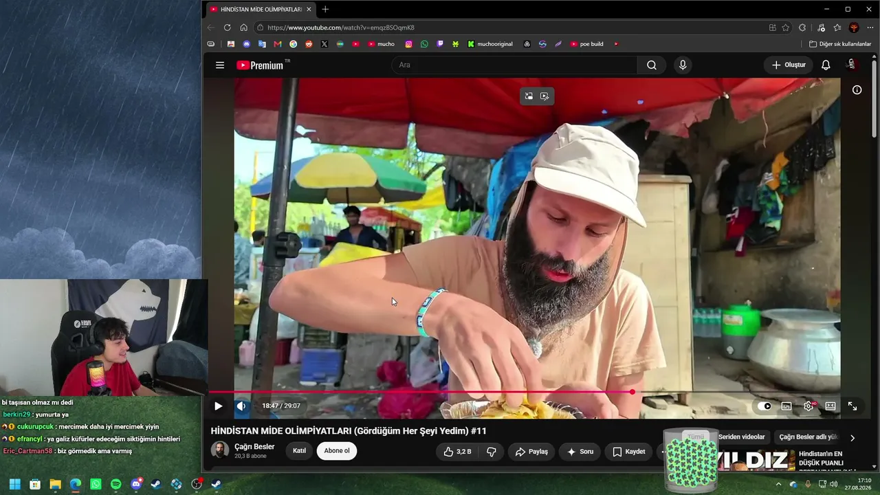Open WhatsApp from the taskbar

[x=96, y=484]
